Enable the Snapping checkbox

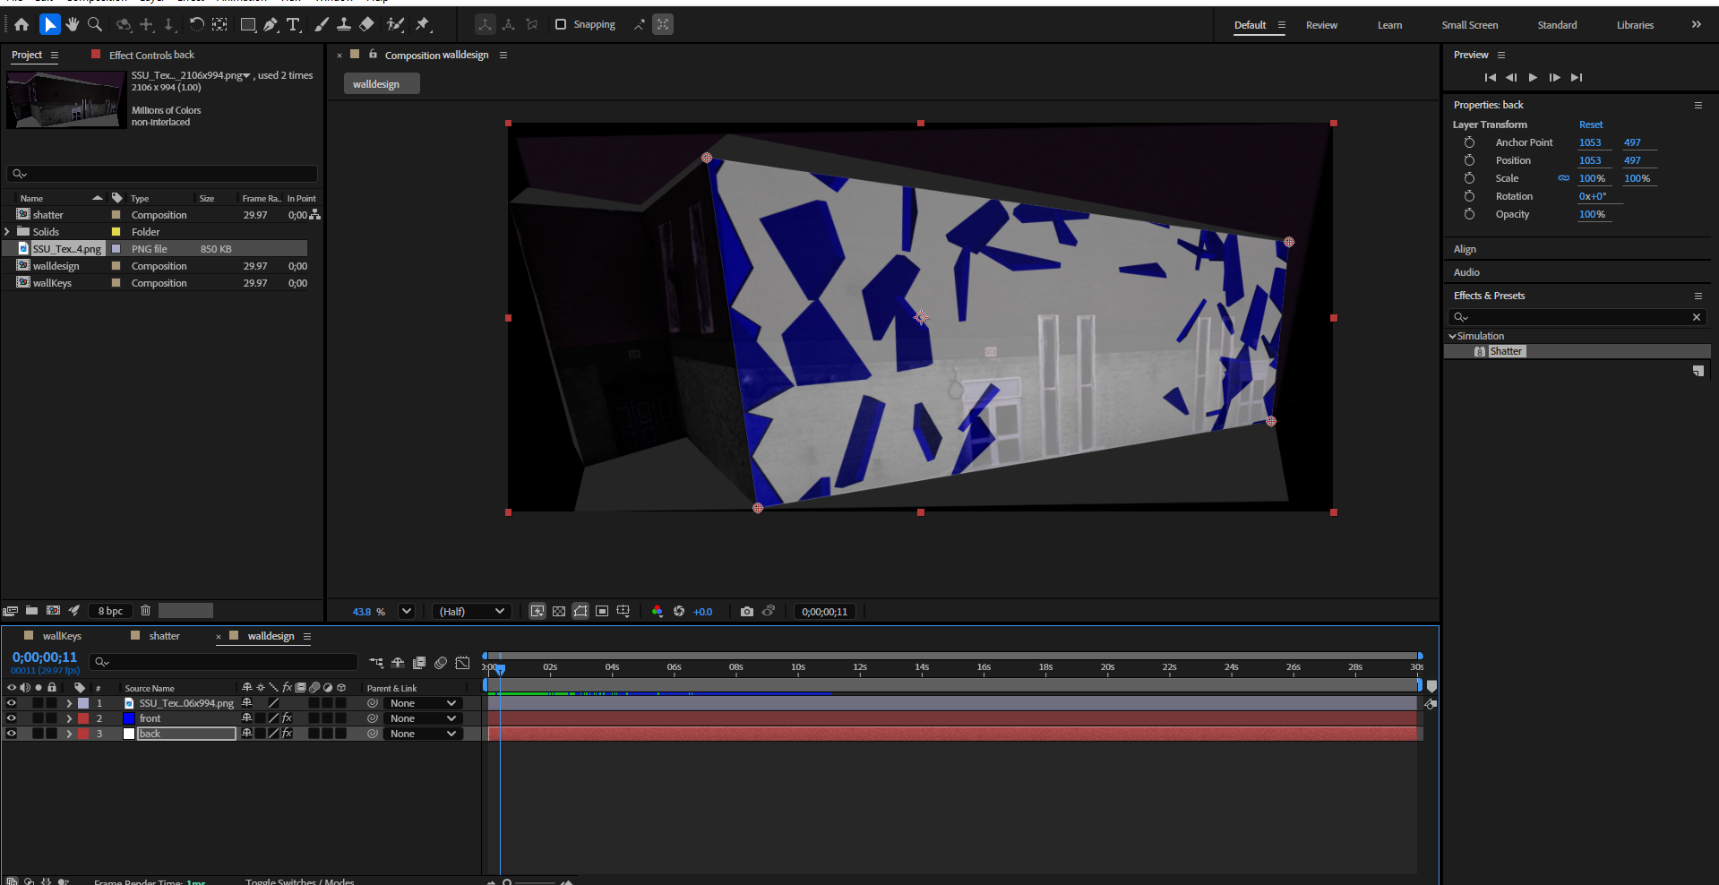pos(560,24)
